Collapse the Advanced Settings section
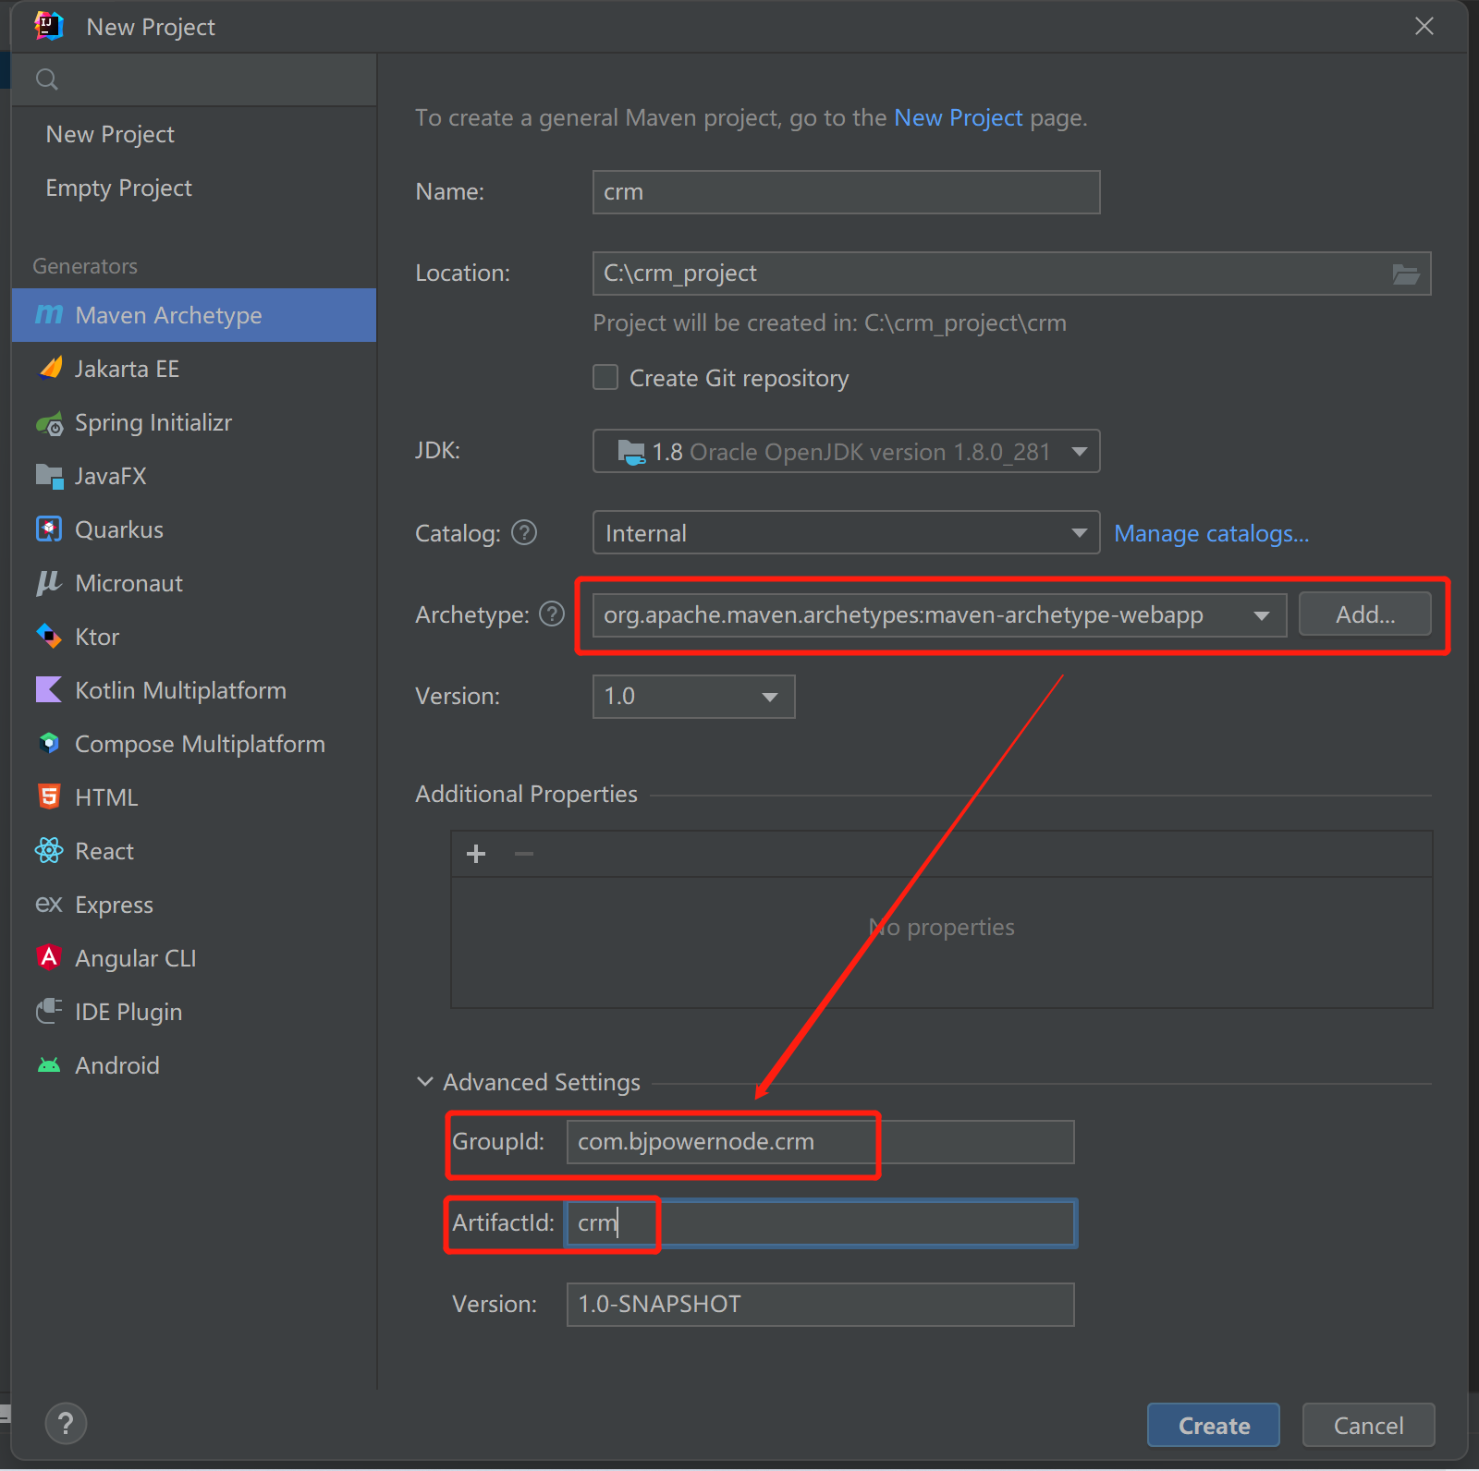The width and height of the screenshot is (1479, 1471). click(x=425, y=1082)
